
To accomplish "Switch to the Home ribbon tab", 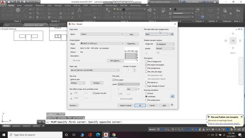I will click(11, 5).
